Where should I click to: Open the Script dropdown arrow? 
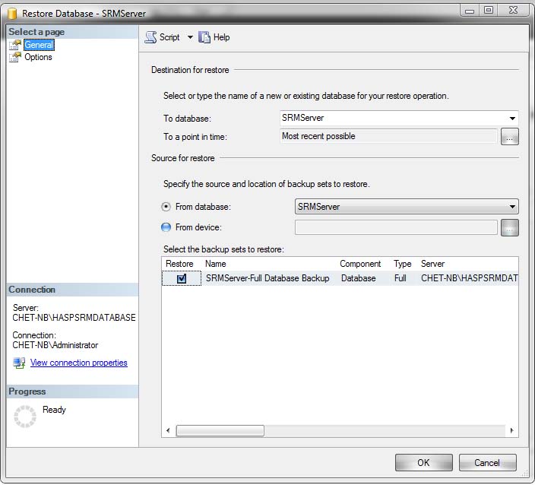pyautogui.click(x=190, y=37)
